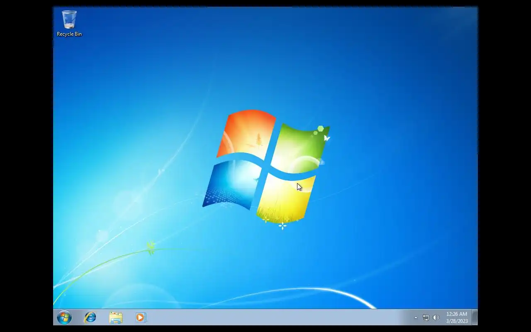The image size is (531, 332).
Task: Open the network status tray icon
Action: point(426,318)
